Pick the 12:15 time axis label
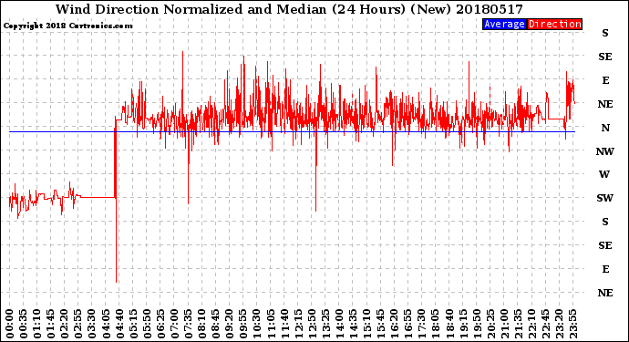The image size is (629, 342). [298, 324]
